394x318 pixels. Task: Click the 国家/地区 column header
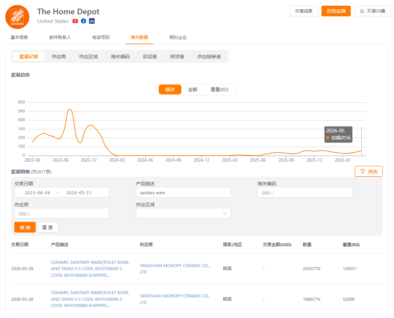(232, 245)
